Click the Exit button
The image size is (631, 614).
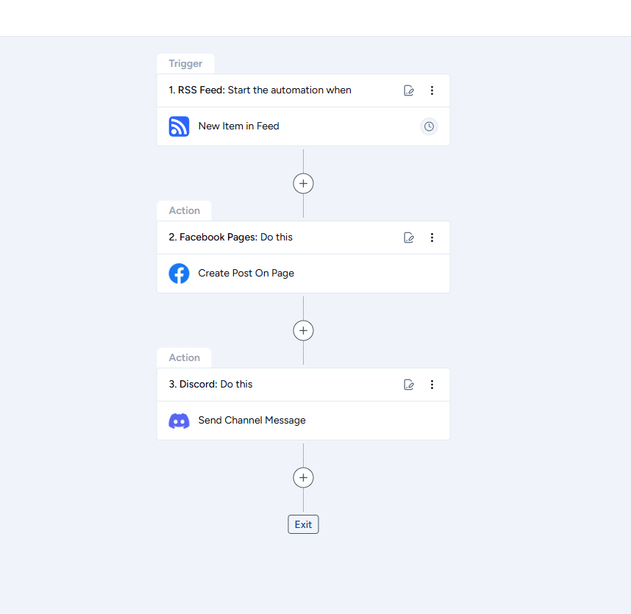[x=303, y=524]
